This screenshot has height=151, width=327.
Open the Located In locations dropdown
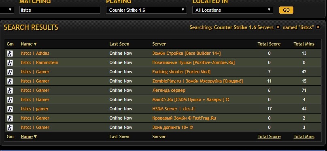click(233, 10)
